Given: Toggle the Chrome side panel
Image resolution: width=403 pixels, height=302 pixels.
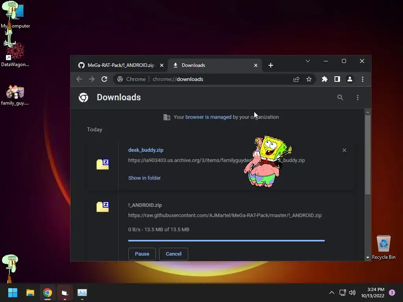Looking at the screenshot, I should [337, 79].
